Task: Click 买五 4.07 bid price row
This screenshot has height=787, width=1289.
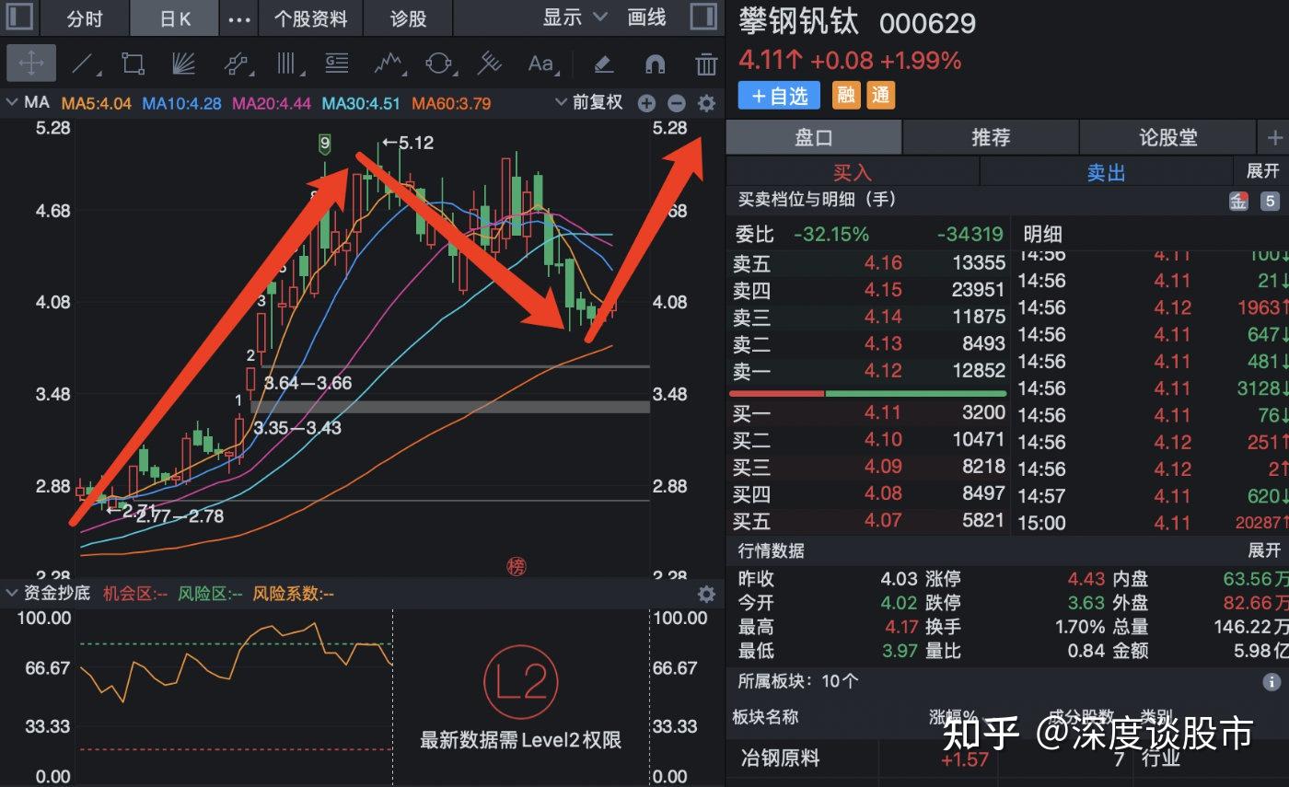Action: 867,520
